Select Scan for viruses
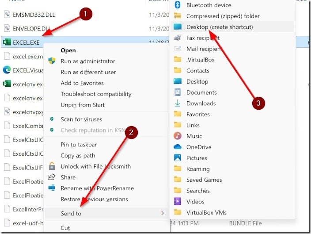 [81, 119]
